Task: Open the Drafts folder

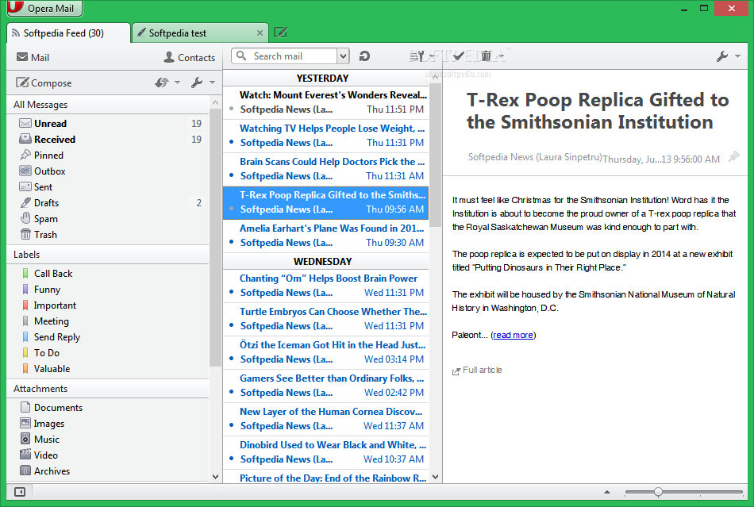Action: click(108, 203)
